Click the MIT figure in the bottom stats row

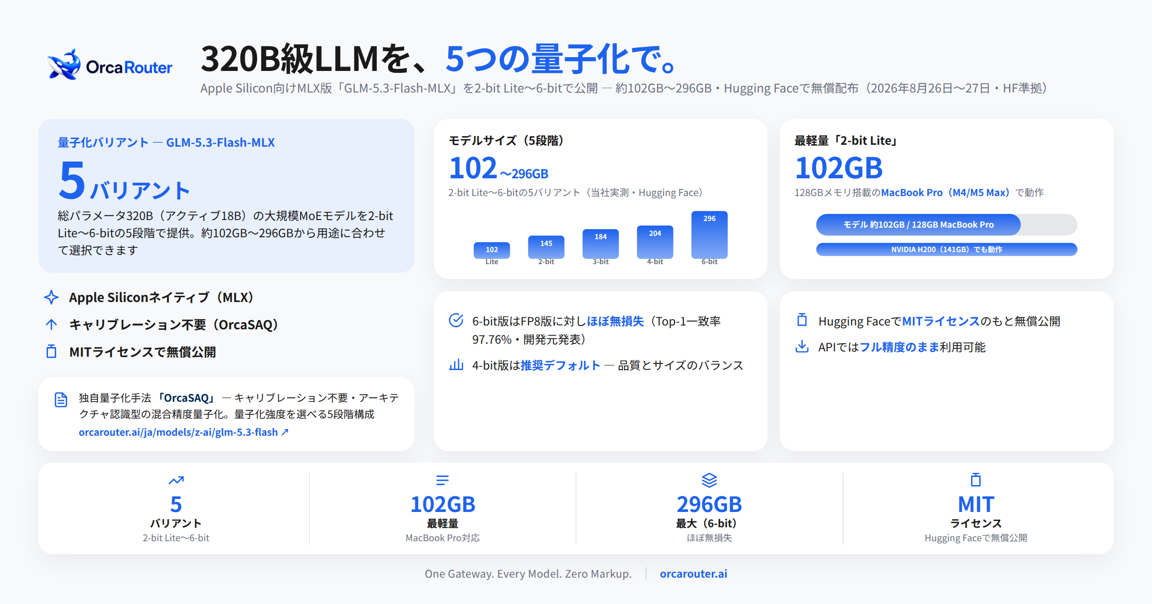pyautogui.click(x=976, y=504)
